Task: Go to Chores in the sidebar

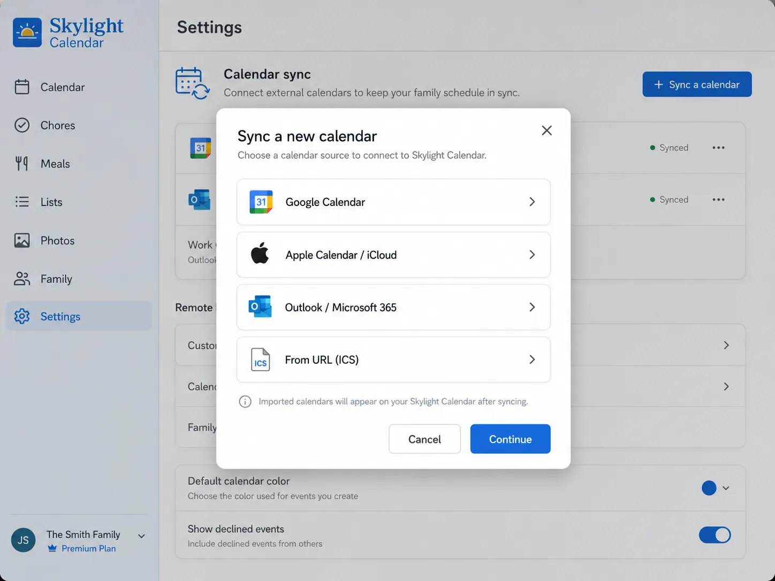Action: point(79,125)
